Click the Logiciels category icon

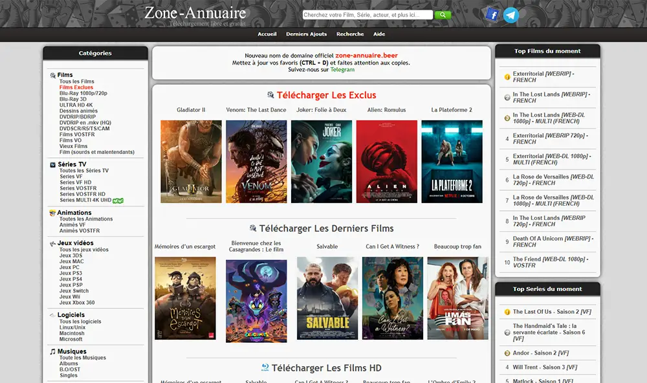[x=52, y=315]
